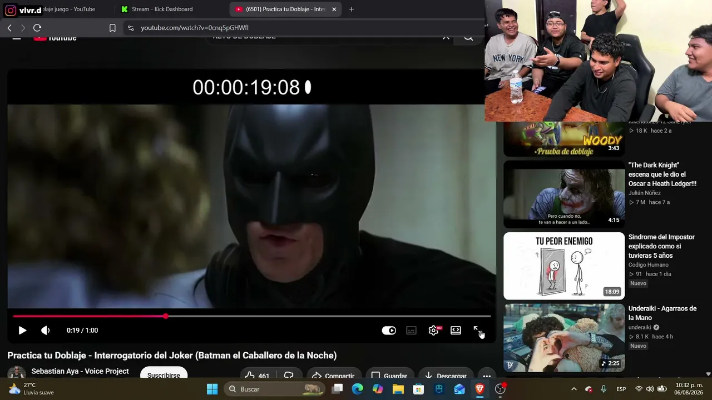Image resolution: width=712 pixels, height=400 pixels.
Task: Open File Explorer from the taskbar
Action: [x=398, y=389]
